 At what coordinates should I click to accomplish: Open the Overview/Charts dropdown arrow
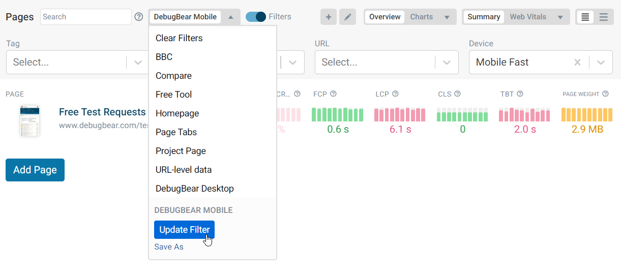click(447, 17)
